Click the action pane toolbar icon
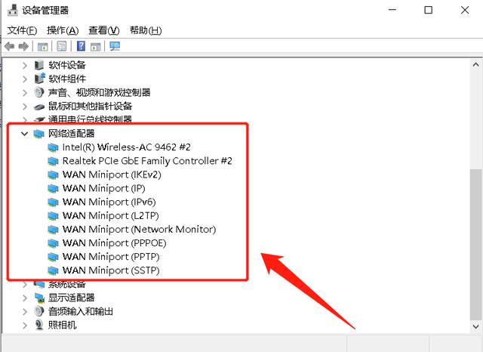 coord(96,47)
